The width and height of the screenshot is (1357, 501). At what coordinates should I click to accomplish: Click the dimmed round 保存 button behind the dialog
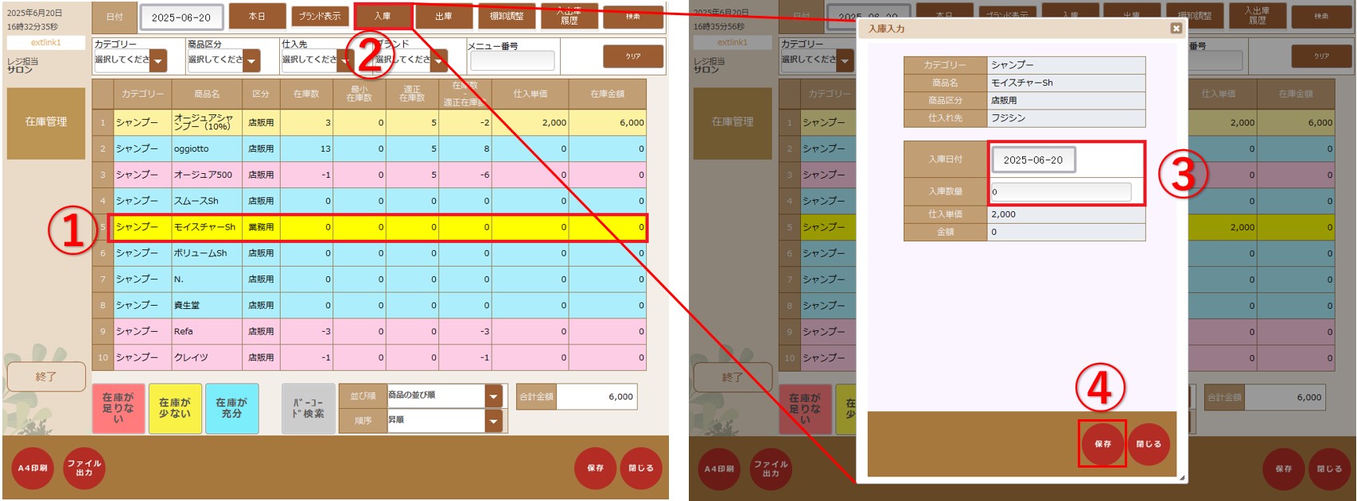pyautogui.click(x=1284, y=468)
